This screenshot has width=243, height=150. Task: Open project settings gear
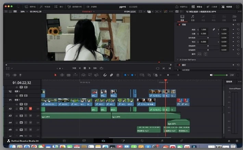click(x=237, y=141)
